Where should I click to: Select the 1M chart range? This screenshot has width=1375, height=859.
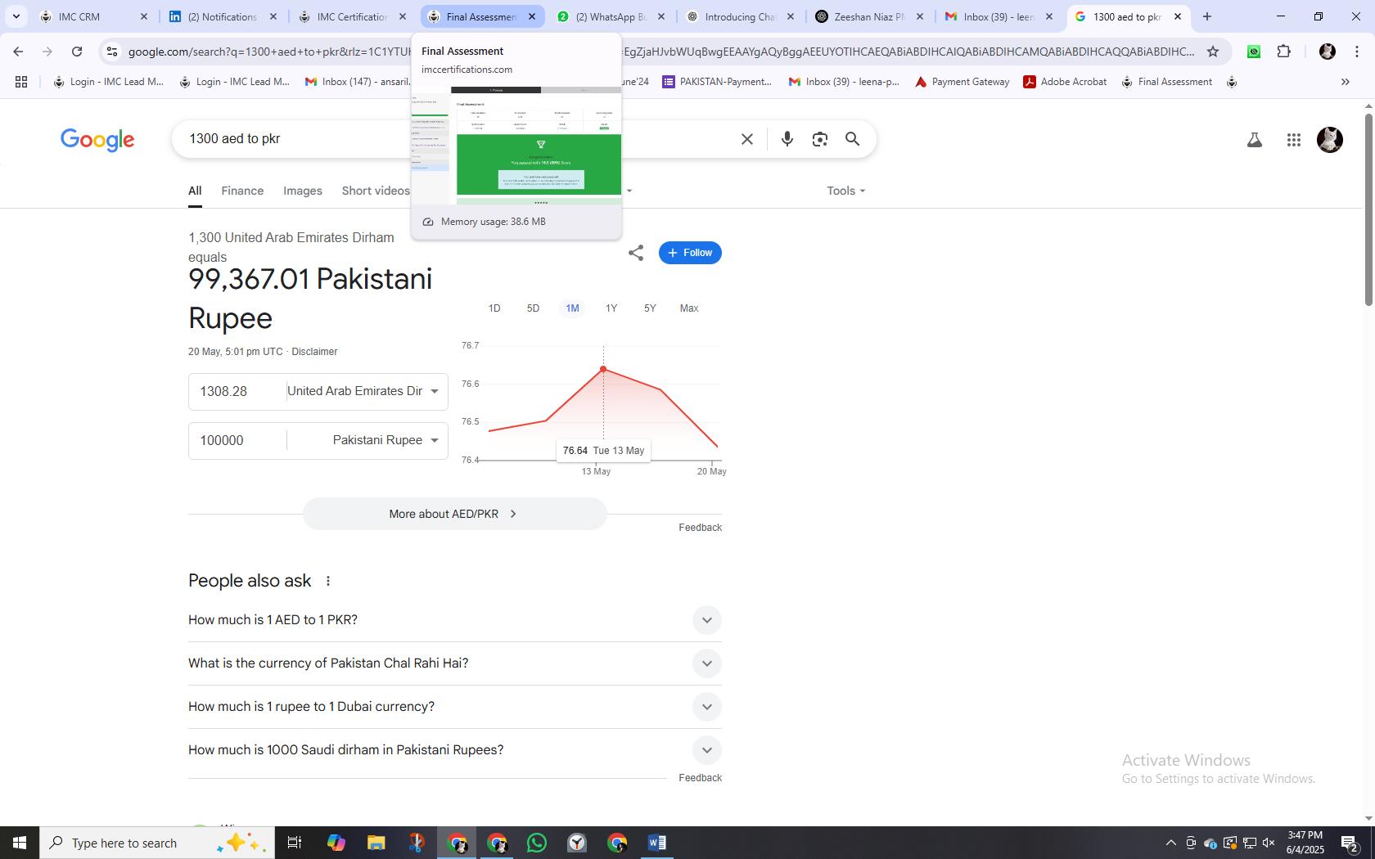pos(572,308)
